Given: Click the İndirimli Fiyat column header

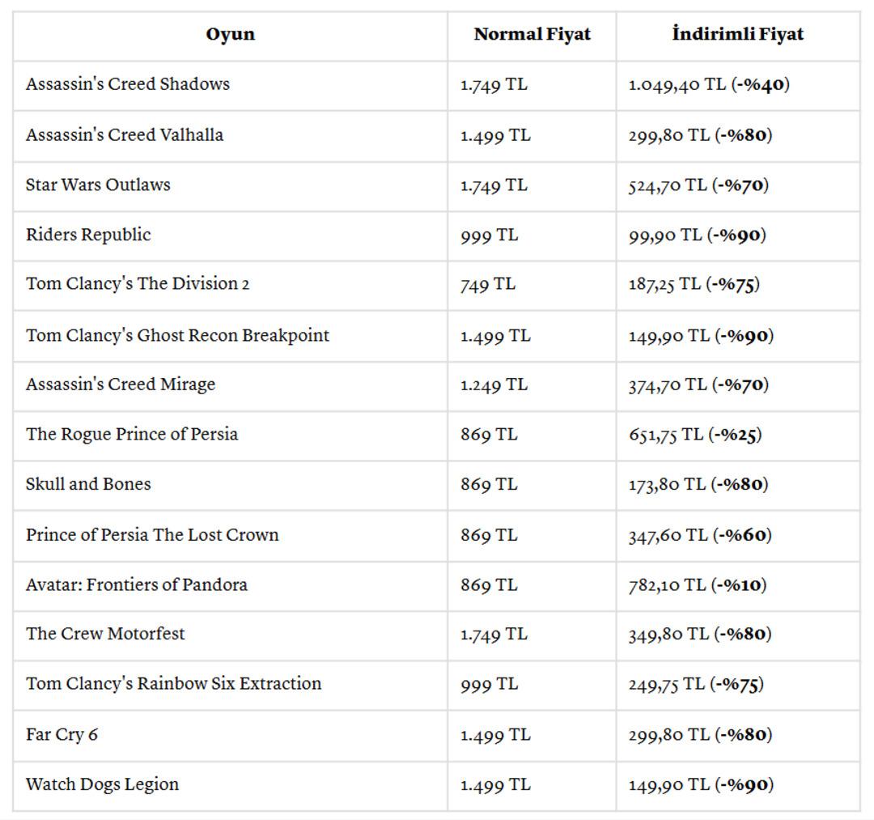Looking at the screenshot, I should 737,35.
